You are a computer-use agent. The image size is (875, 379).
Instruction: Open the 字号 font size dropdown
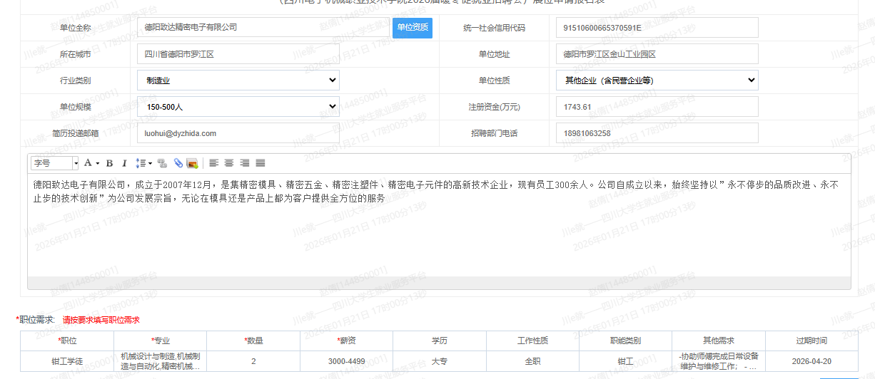tap(55, 163)
